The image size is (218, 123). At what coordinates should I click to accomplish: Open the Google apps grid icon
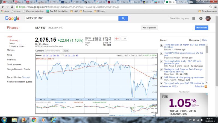coord(194,18)
